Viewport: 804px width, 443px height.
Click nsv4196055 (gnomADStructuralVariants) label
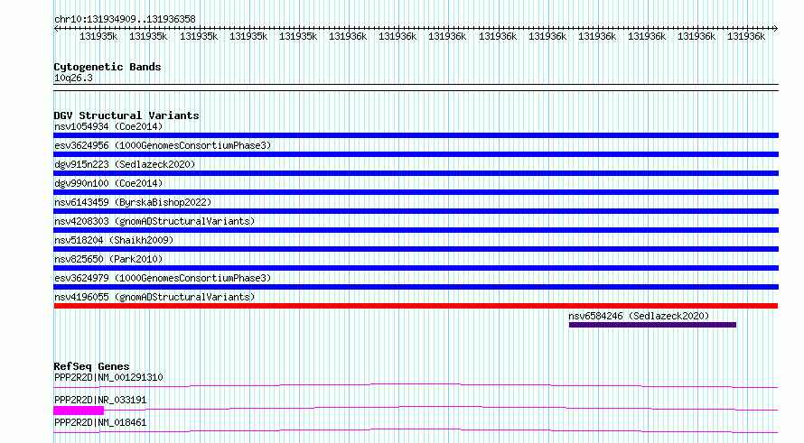click(x=154, y=297)
